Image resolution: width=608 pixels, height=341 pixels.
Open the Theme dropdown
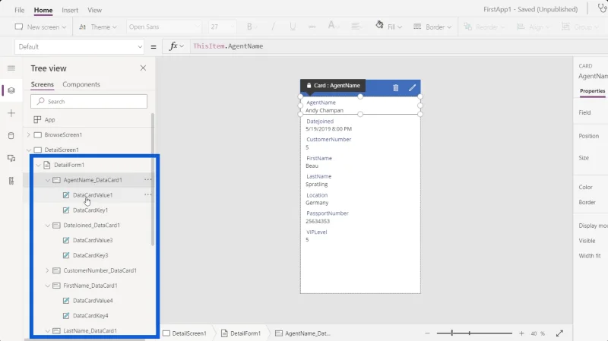98,27
